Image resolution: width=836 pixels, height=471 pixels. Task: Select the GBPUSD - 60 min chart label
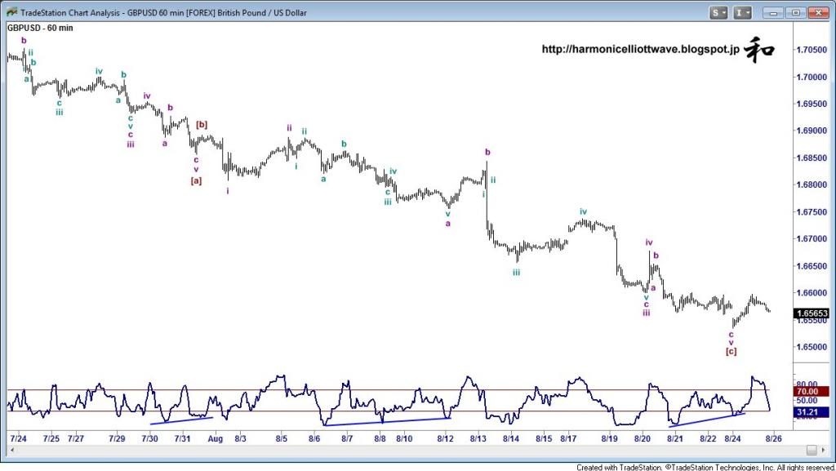(40, 28)
